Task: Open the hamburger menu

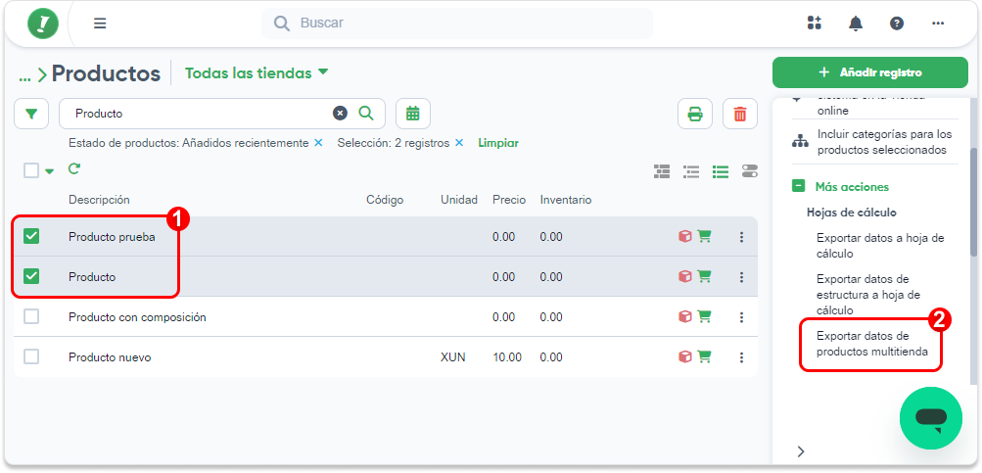Action: (100, 24)
